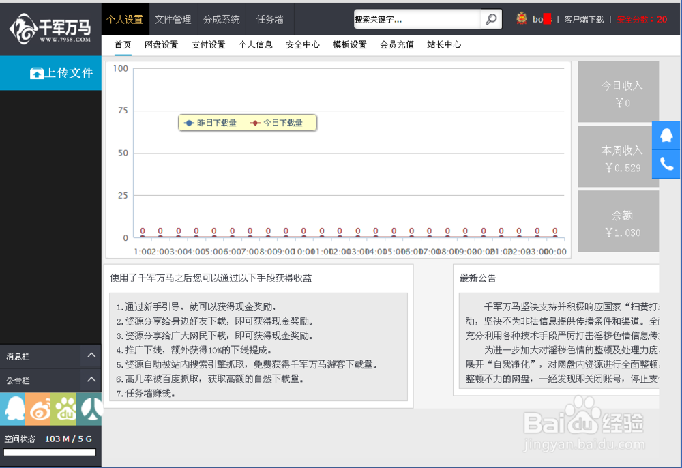This screenshot has height=468, width=682.
Task: Switch to the 模板设置 tab
Action: click(350, 45)
